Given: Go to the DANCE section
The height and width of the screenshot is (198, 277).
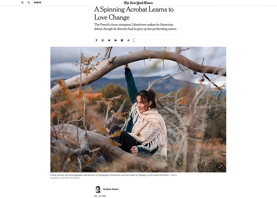Looking at the screenshot, I should tap(37, 2).
